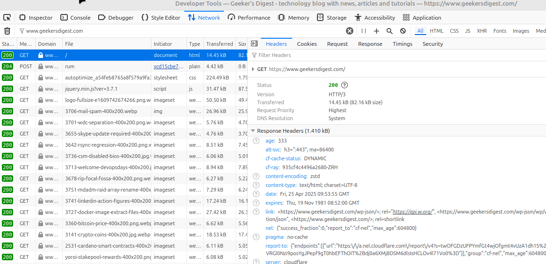This screenshot has width=546, height=264.
Task: Open the Timings tab
Action: click(402, 44)
